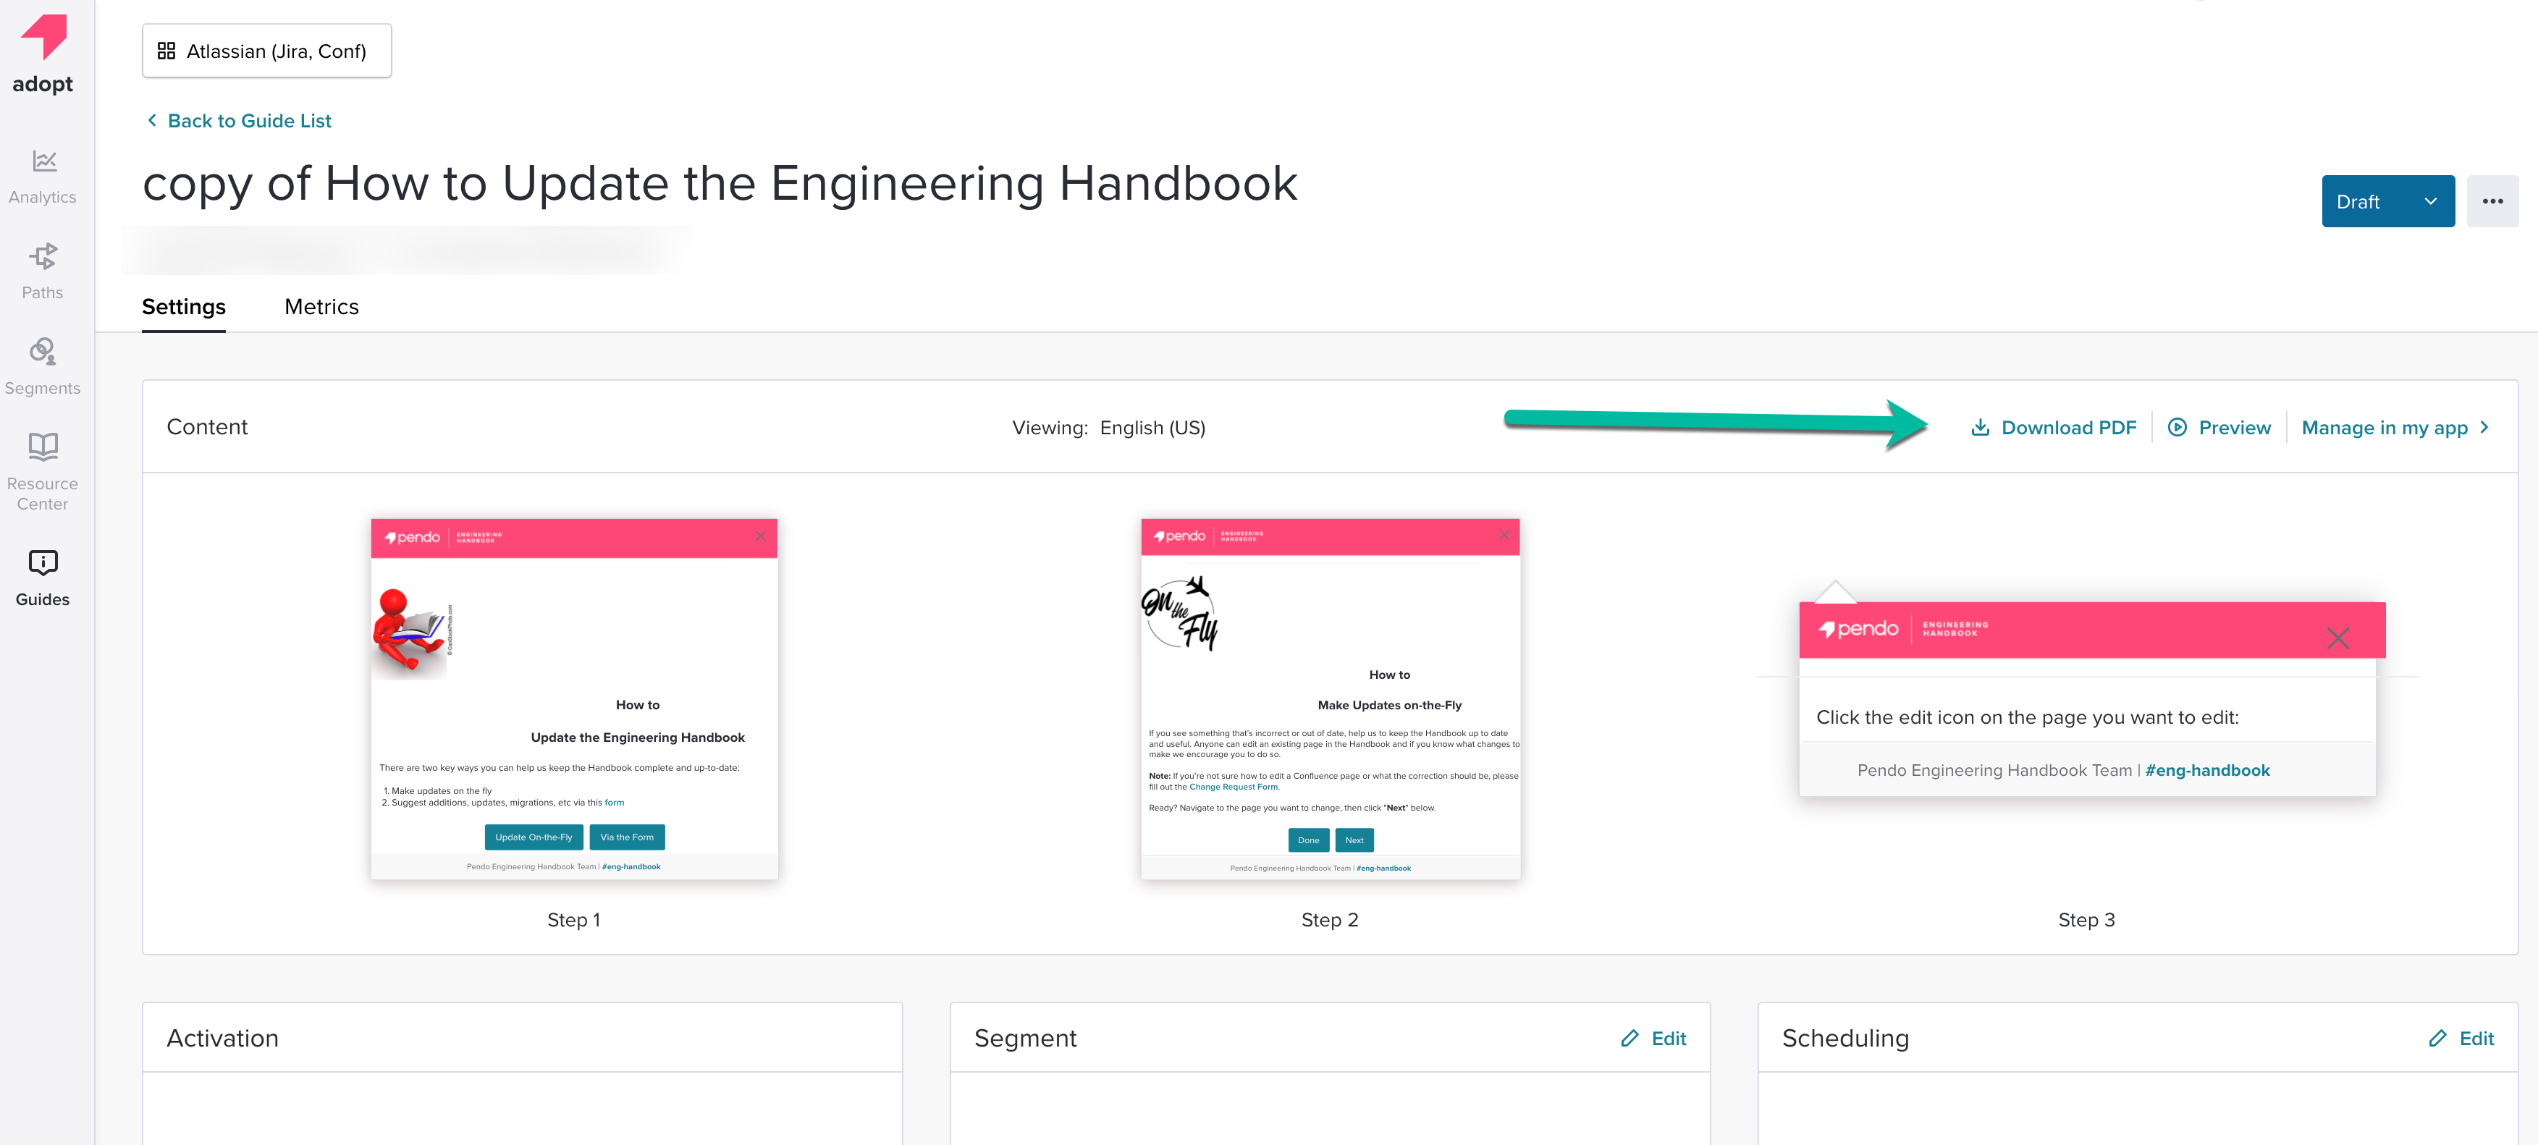Screen dimensions: 2538x1145
Task: Click the Content section heading
Action: [207, 427]
